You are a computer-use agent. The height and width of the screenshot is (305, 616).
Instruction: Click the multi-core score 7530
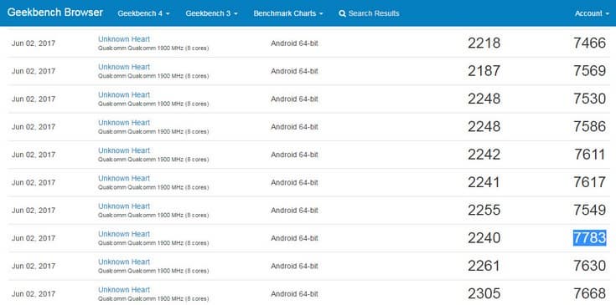[x=589, y=99]
